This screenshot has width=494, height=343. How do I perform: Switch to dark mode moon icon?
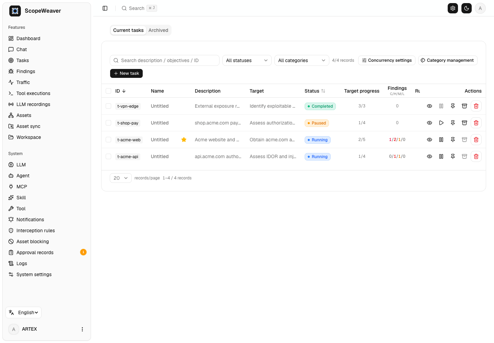467,8
